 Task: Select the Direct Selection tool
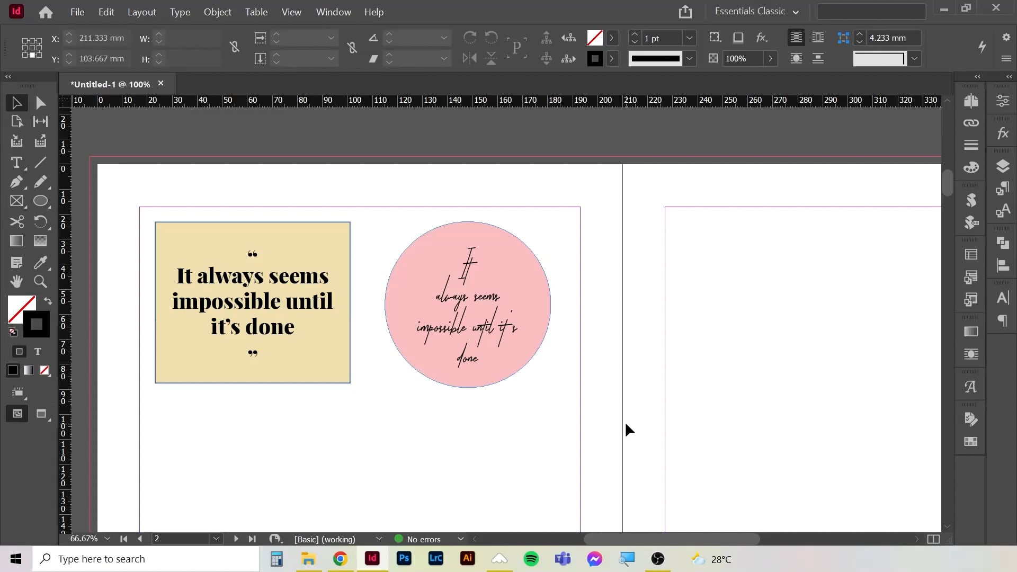(x=40, y=103)
